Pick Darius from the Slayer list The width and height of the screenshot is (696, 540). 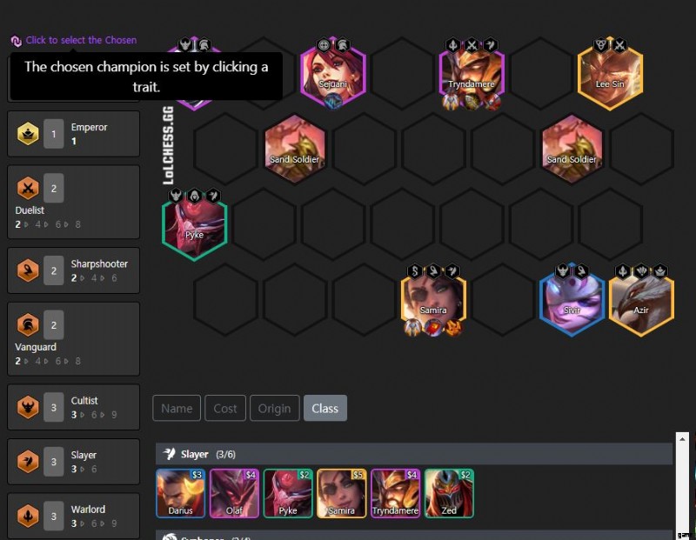tap(181, 493)
